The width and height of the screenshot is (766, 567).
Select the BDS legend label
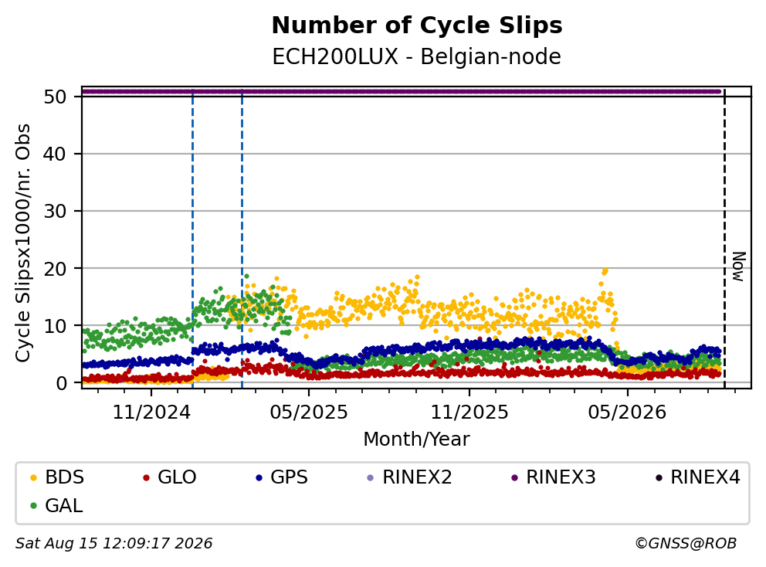tap(65, 477)
